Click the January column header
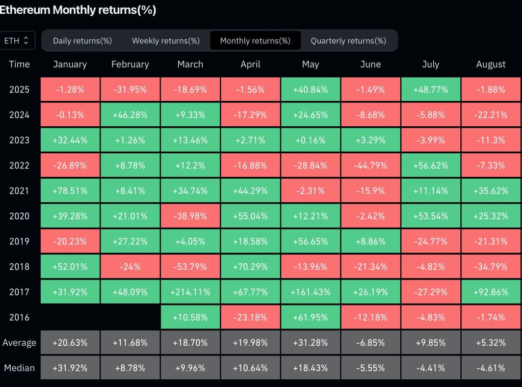Image resolution: width=522 pixels, height=387 pixels. (70, 64)
